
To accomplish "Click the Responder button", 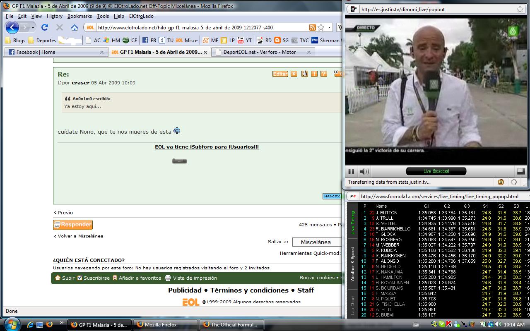I will [73, 225].
